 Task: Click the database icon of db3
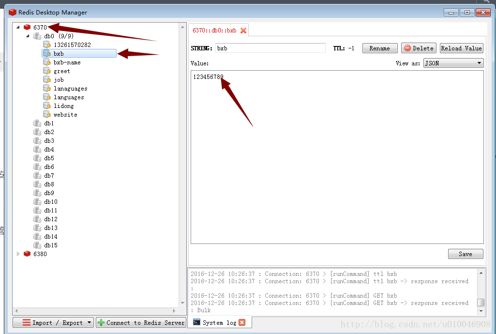tap(37, 140)
